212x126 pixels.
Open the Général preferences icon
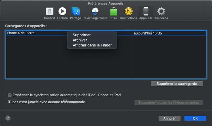pos(49,12)
